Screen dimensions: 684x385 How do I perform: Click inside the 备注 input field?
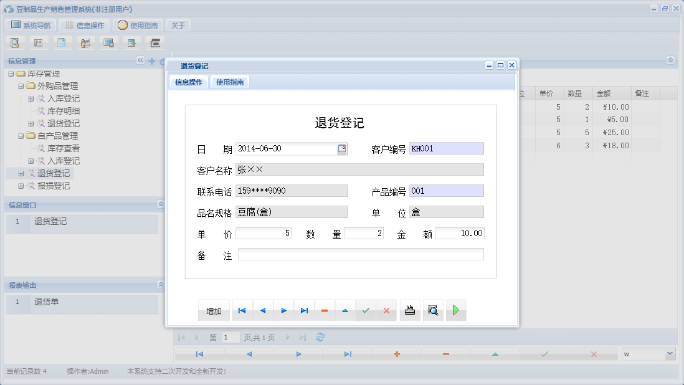pyautogui.click(x=361, y=254)
